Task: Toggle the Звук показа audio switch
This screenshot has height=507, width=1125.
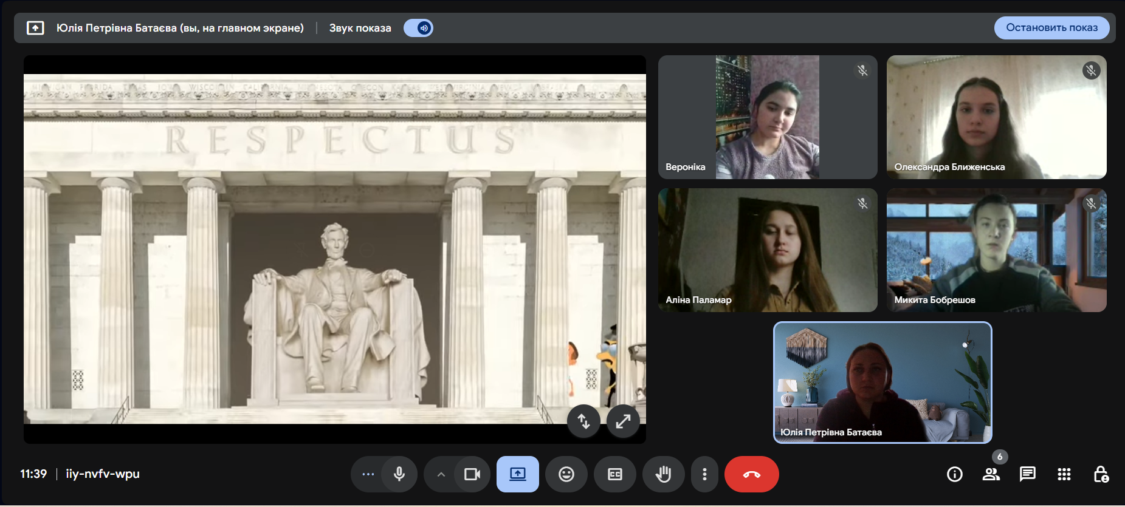Action: coord(418,28)
